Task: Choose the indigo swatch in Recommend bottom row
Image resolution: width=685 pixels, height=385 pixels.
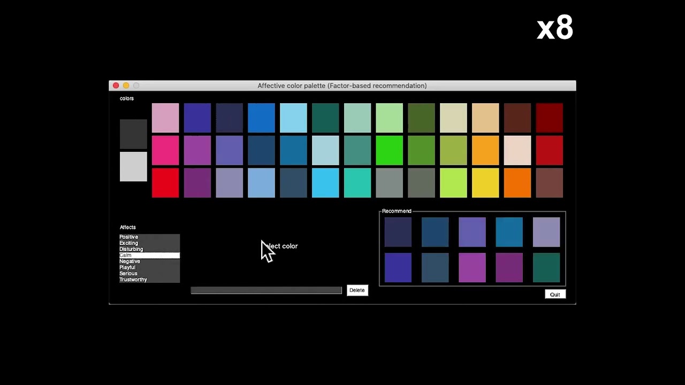Action: tap(398, 267)
